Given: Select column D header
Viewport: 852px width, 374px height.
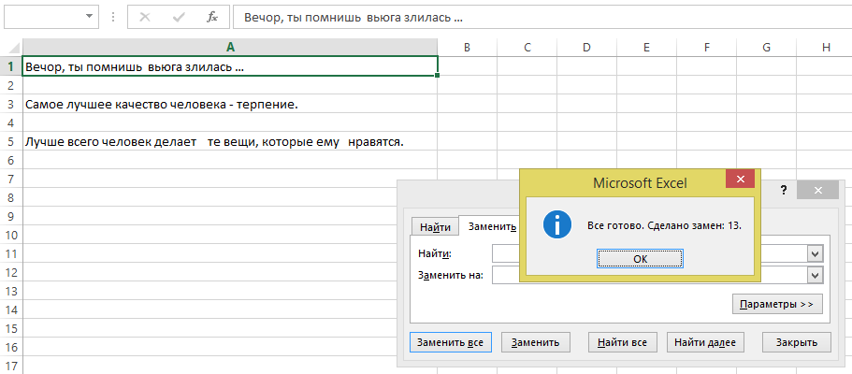Looking at the screenshot, I should (586, 48).
